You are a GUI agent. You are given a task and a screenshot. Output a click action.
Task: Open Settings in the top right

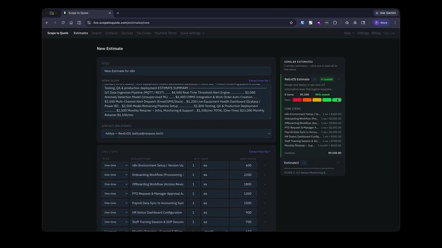(x=363, y=33)
